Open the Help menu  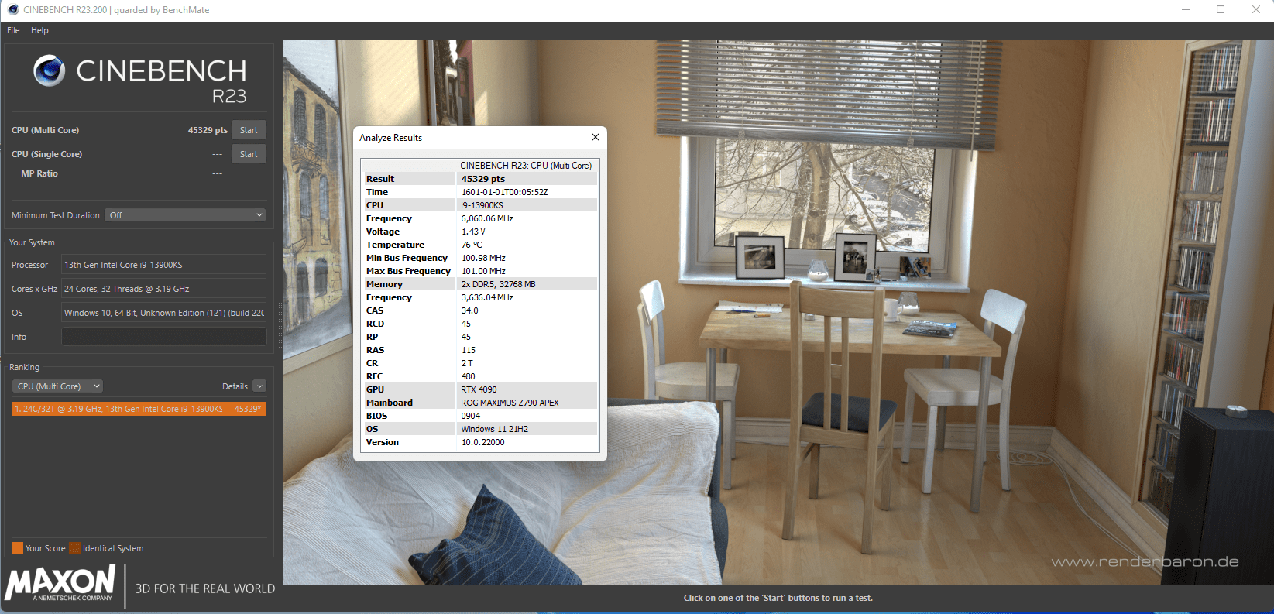[x=39, y=30]
